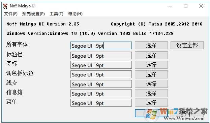Click 选择 button for 图标

tap(151, 65)
